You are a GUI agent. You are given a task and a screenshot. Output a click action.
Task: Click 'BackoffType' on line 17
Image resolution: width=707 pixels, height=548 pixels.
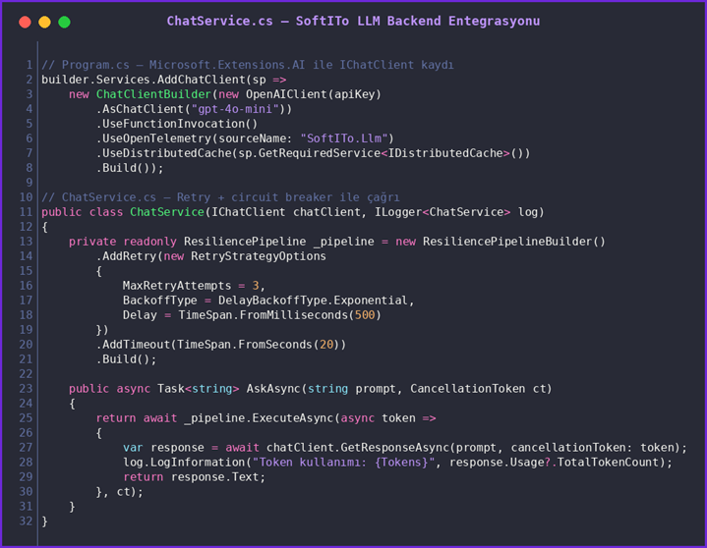160,301
